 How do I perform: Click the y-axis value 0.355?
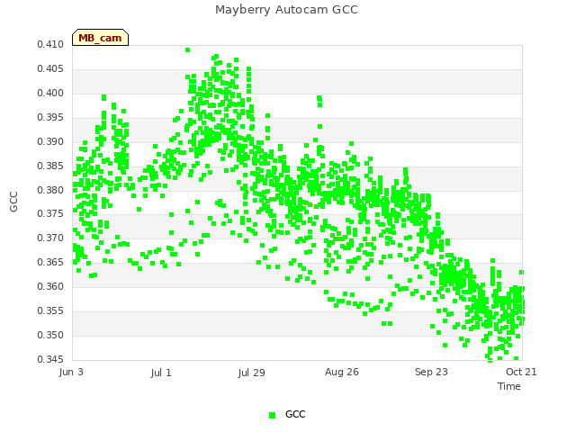click(50, 310)
